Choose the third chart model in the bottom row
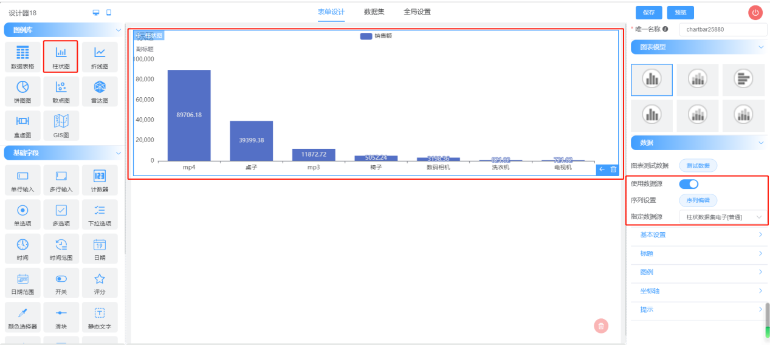Image resolution: width=770 pixels, height=345 pixels. point(743,115)
